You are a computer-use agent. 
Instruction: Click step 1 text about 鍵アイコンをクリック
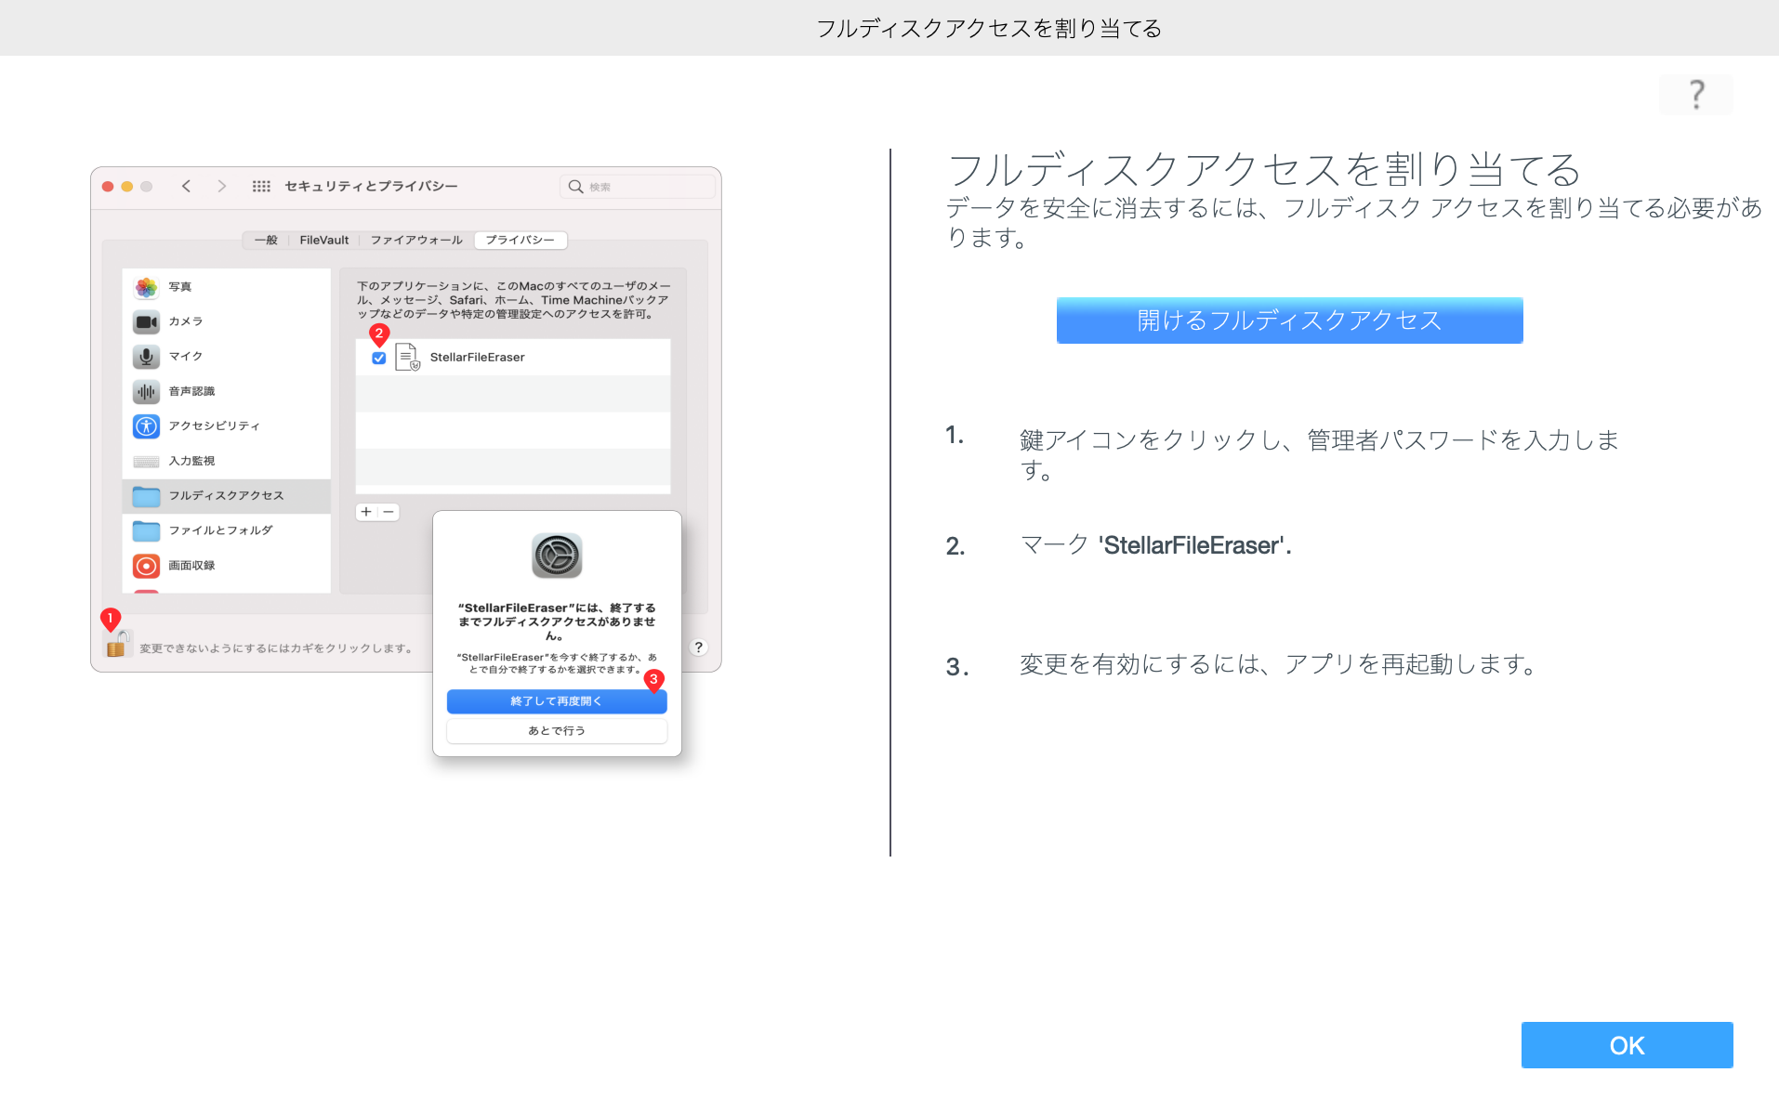coord(1320,454)
